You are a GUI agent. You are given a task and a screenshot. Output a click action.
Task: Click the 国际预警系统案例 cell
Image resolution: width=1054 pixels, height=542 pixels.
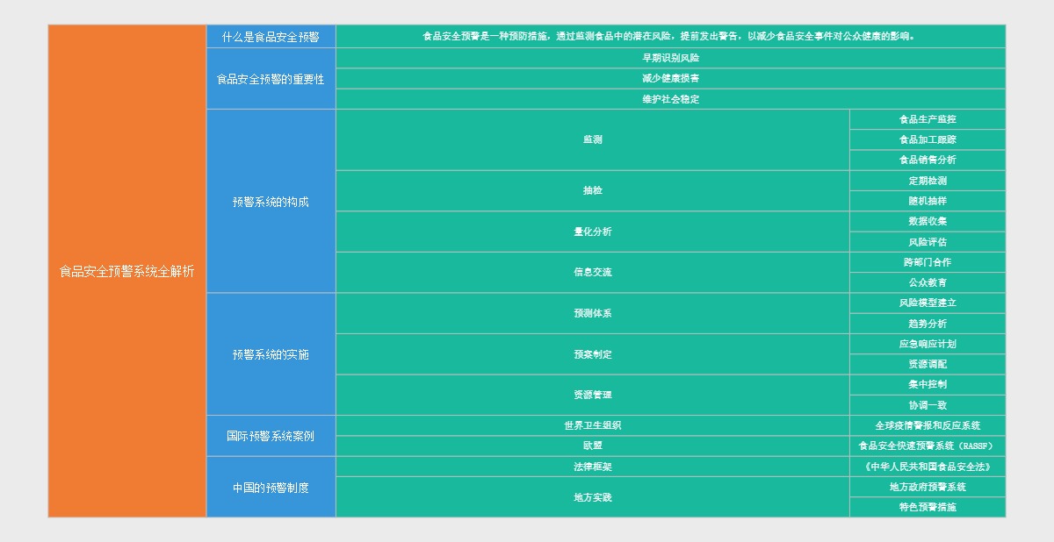click(x=271, y=436)
